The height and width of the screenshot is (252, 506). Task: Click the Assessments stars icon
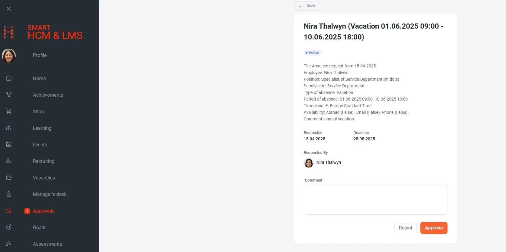tap(9, 244)
